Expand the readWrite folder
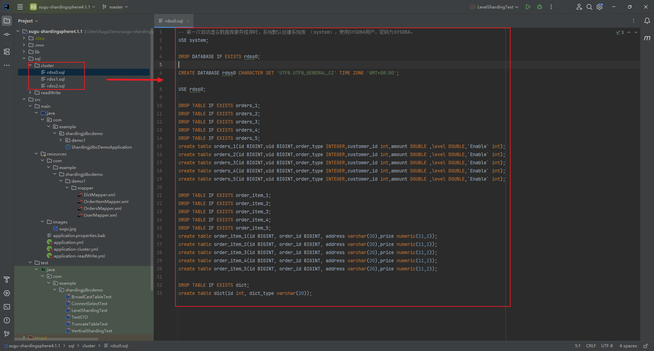 click(x=30, y=93)
